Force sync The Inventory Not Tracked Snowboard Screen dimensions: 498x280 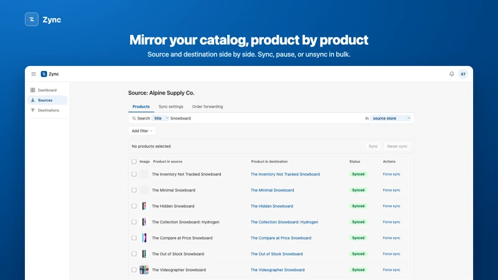pyautogui.click(x=392, y=174)
